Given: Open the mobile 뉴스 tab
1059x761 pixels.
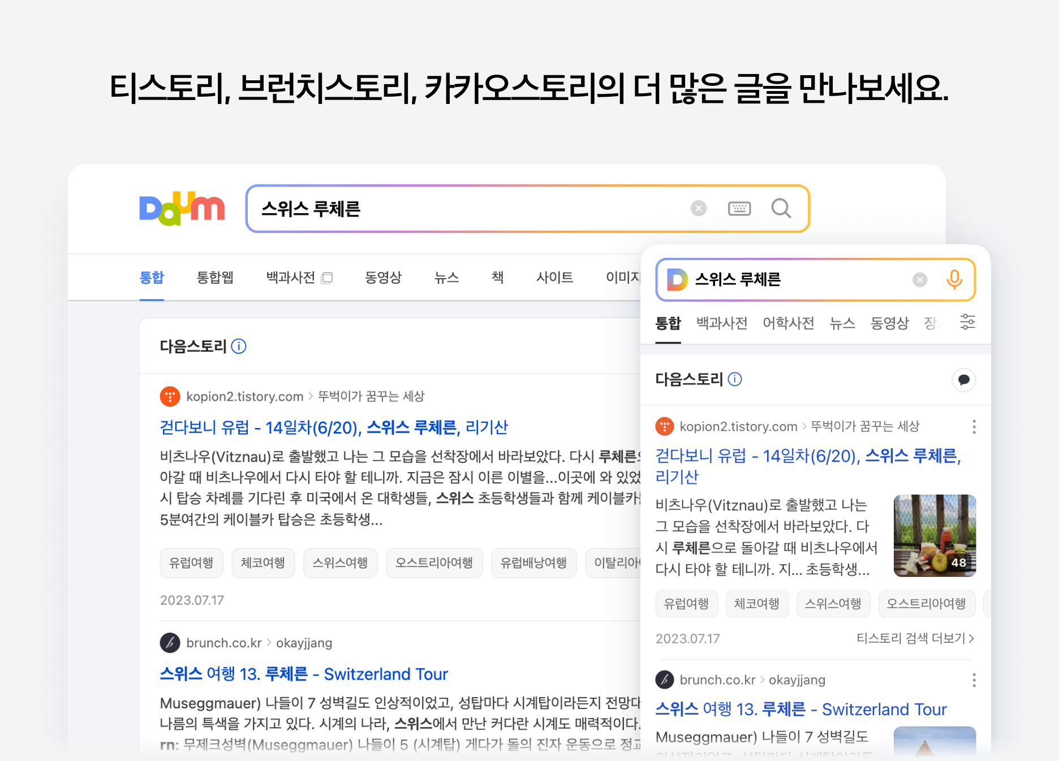Looking at the screenshot, I should point(842,323).
